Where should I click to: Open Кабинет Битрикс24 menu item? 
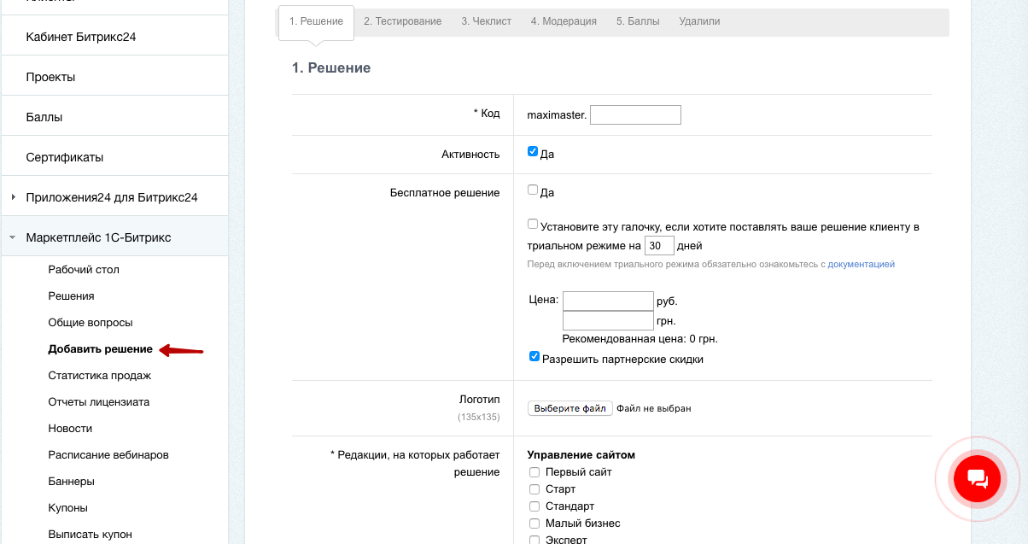click(x=81, y=37)
